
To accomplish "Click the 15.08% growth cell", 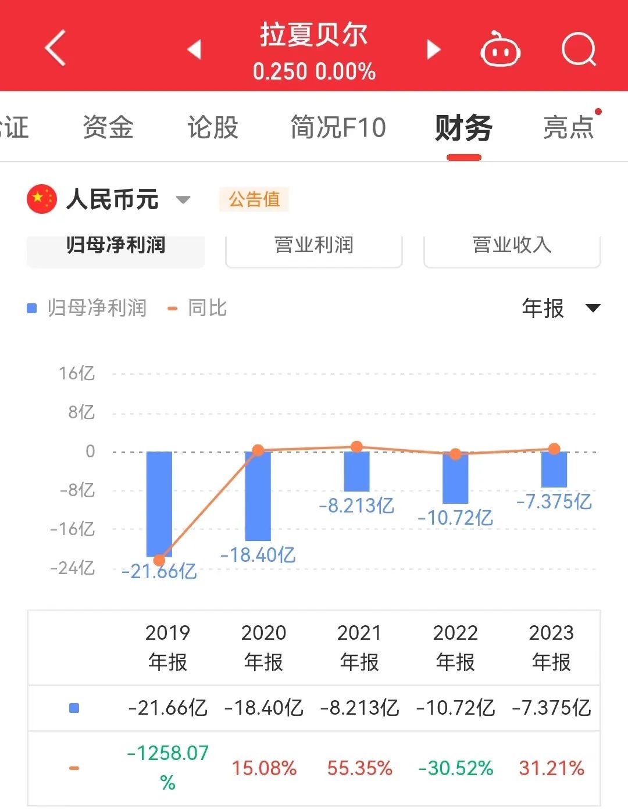I will click(x=264, y=768).
